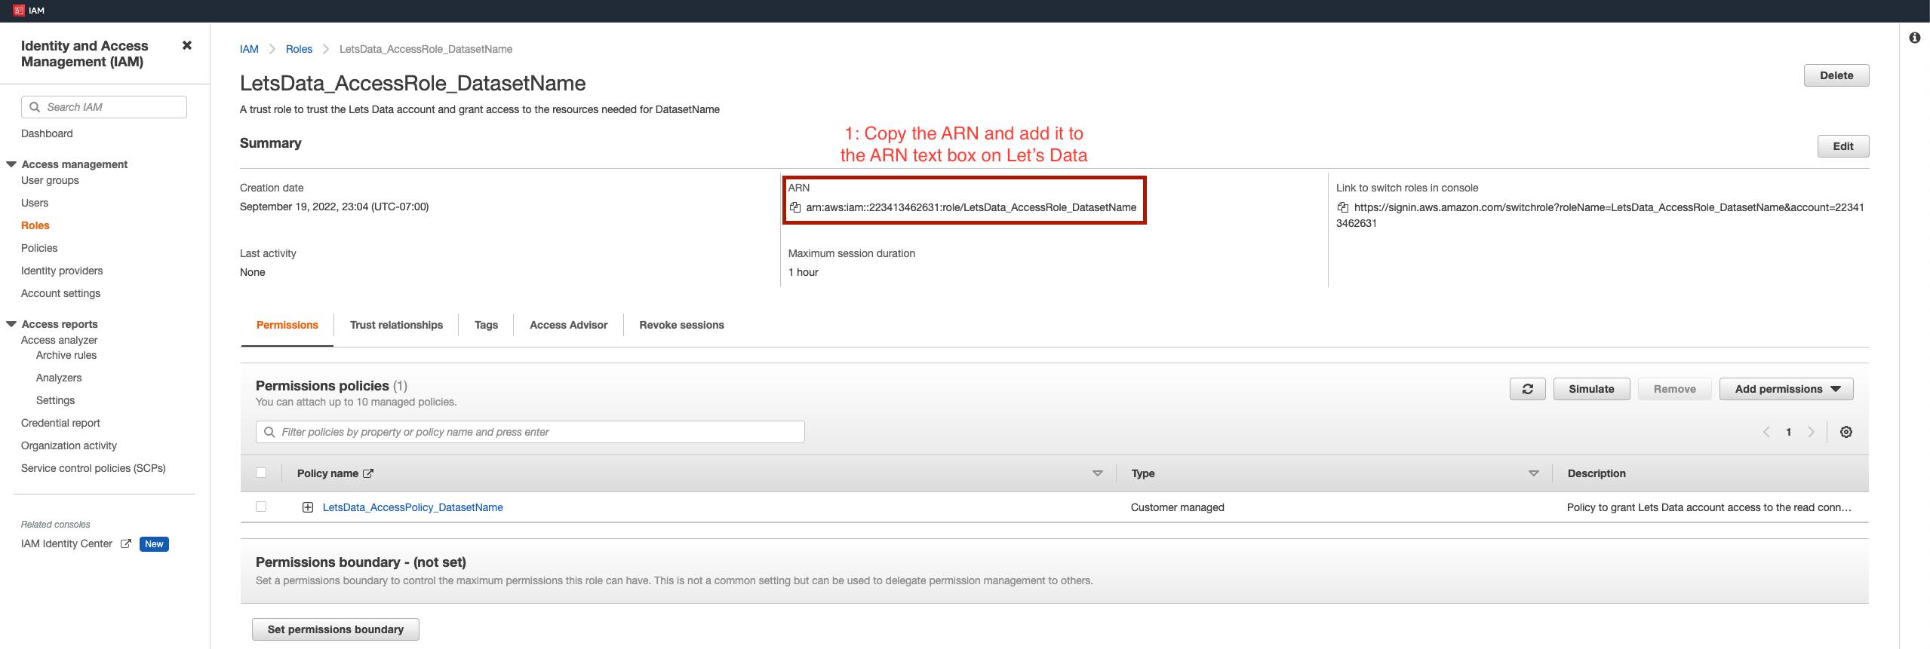Open User groups in the sidebar
1930x649 pixels.
click(x=50, y=180)
